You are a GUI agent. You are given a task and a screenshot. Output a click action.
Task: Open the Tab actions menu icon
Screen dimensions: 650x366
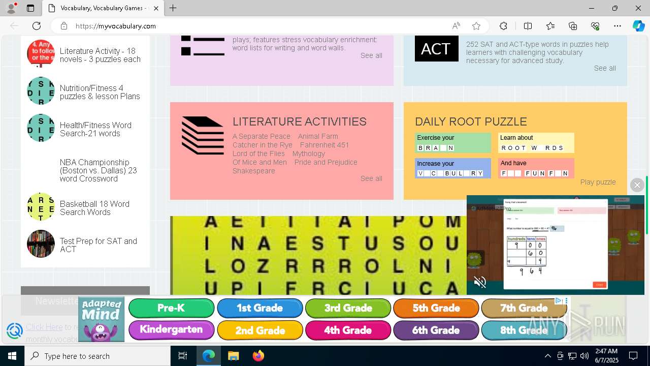30,8
